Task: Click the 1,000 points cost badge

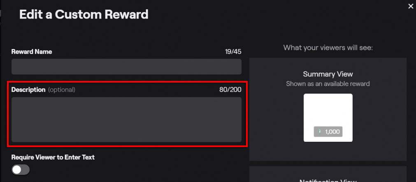Action: pyautogui.click(x=328, y=132)
